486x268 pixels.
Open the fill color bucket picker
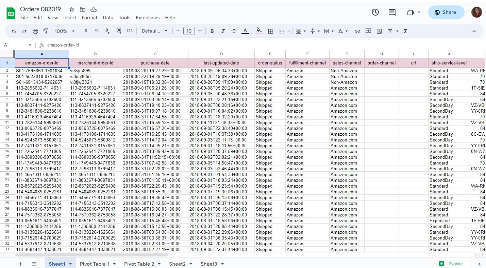(x=259, y=31)
